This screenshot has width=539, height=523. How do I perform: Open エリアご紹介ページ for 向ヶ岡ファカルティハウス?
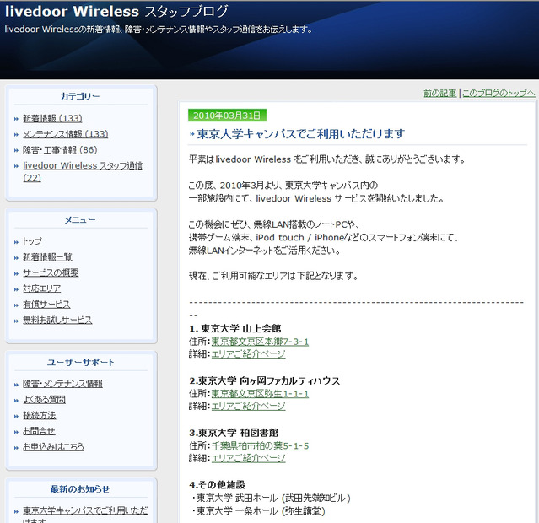(248, 406)
